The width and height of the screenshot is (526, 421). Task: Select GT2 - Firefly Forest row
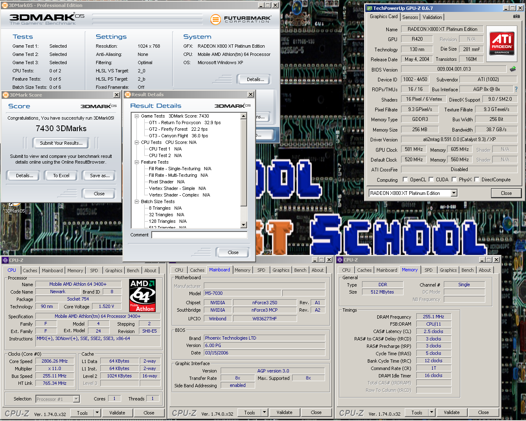[x=178, y=129]
